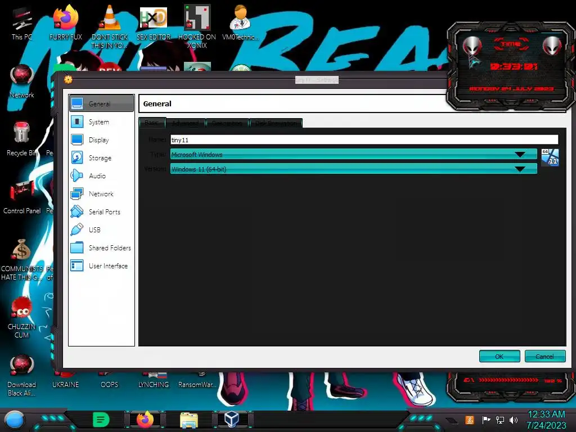Open File Explorer from the taskbar
The height and width of the screenshot is (432, 576).
pos(189,420)
